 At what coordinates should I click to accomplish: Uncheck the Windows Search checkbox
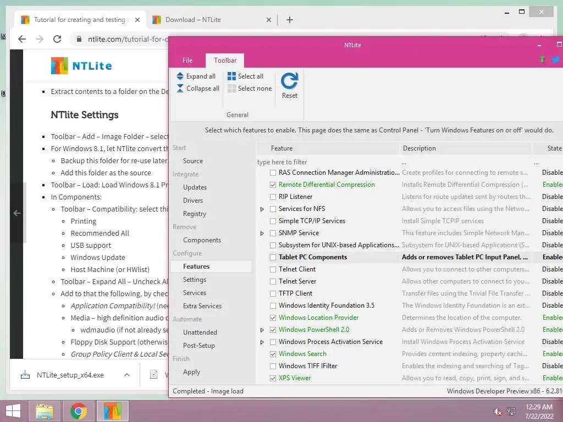coord(273,354)
